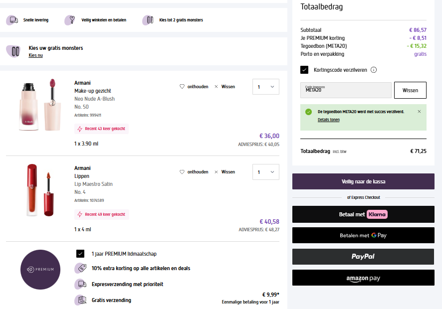Dismiss the META20 success message
Viewport: 442px width, 309px height.
click(419, 112)
